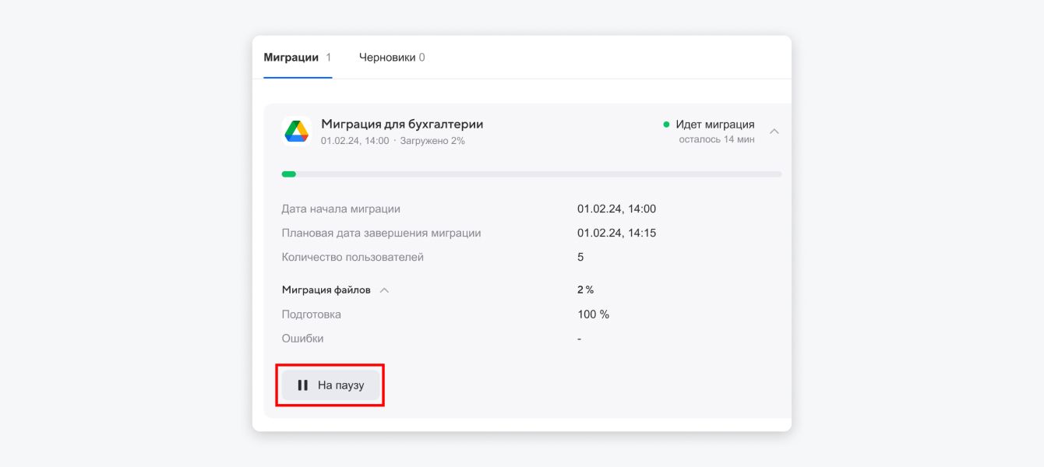Click the Загружено 2% subtitle text
The height and width of the screenshot is (467, 1044).
[x=432, y=141]
